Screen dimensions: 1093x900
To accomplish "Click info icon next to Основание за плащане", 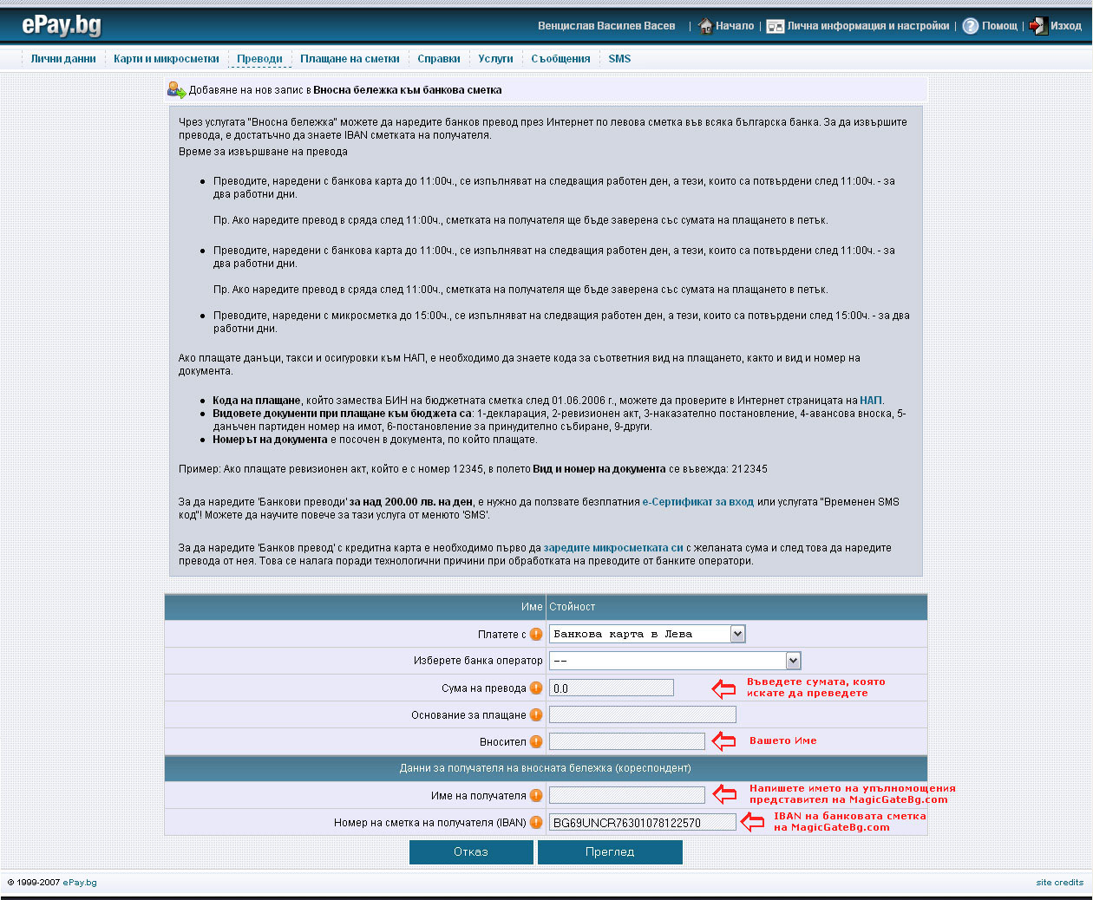I will point(536,714).
